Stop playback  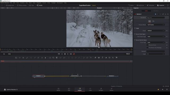(65, 54)
